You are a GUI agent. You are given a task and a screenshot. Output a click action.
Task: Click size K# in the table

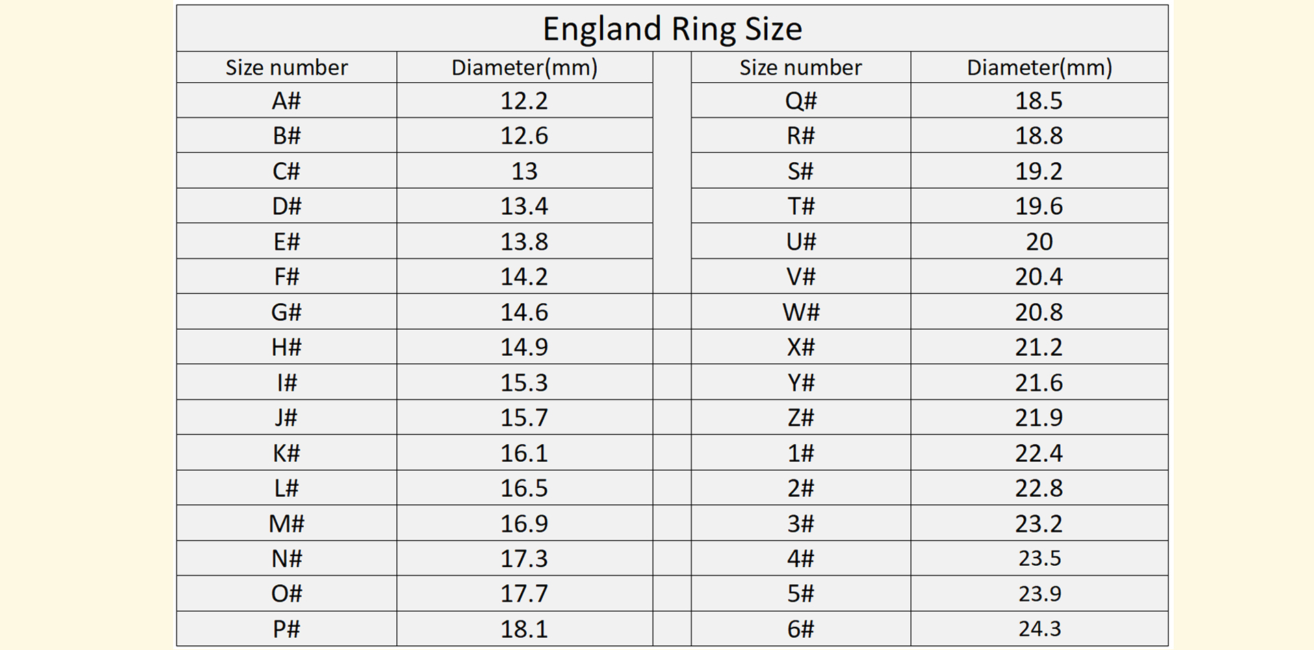point(286,453)
